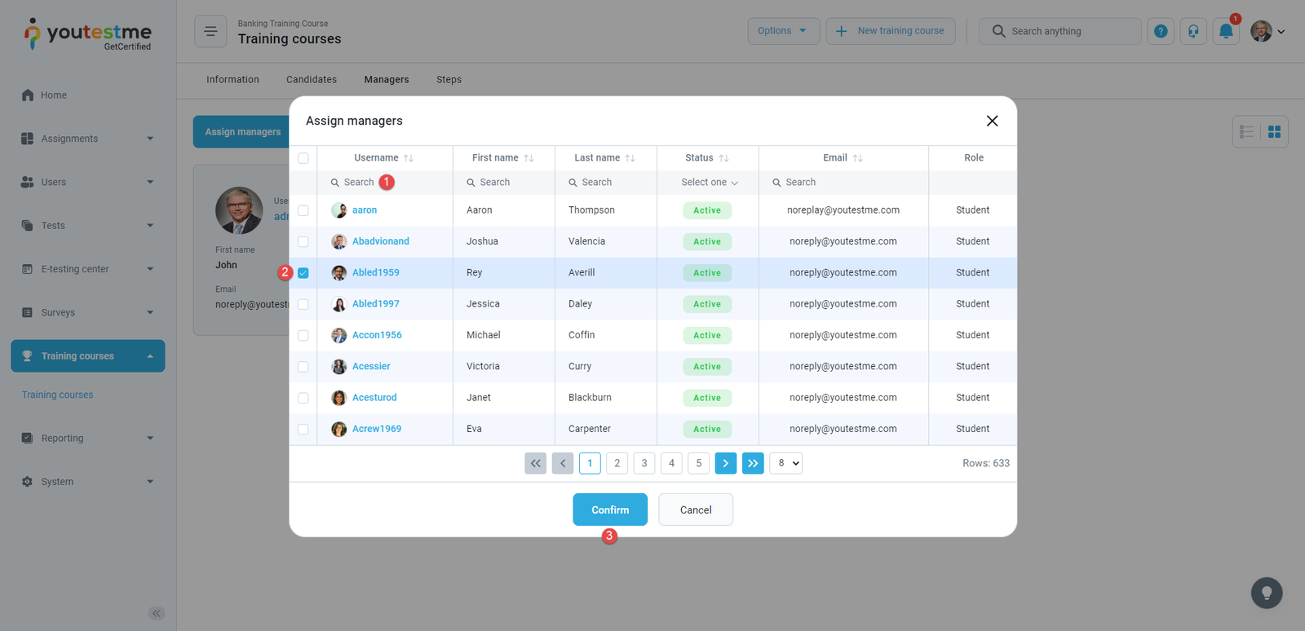
Task: Click the Username search field
Action: pos(359,183)
